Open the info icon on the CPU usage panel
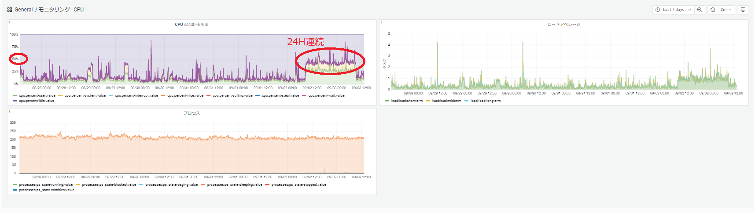 (x=10, y=22)
